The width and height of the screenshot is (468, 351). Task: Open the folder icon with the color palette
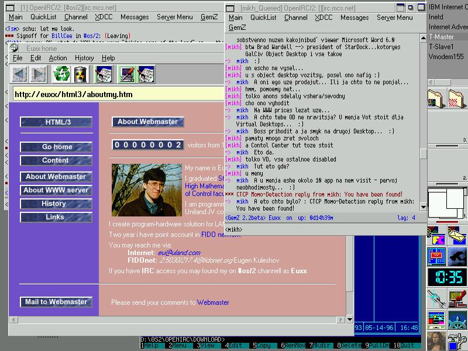point(436,98)
